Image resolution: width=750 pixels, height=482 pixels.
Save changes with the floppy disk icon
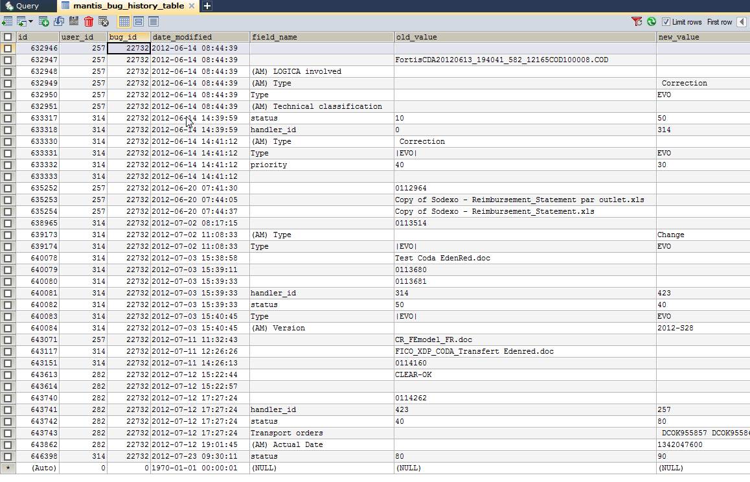[74, 21]
